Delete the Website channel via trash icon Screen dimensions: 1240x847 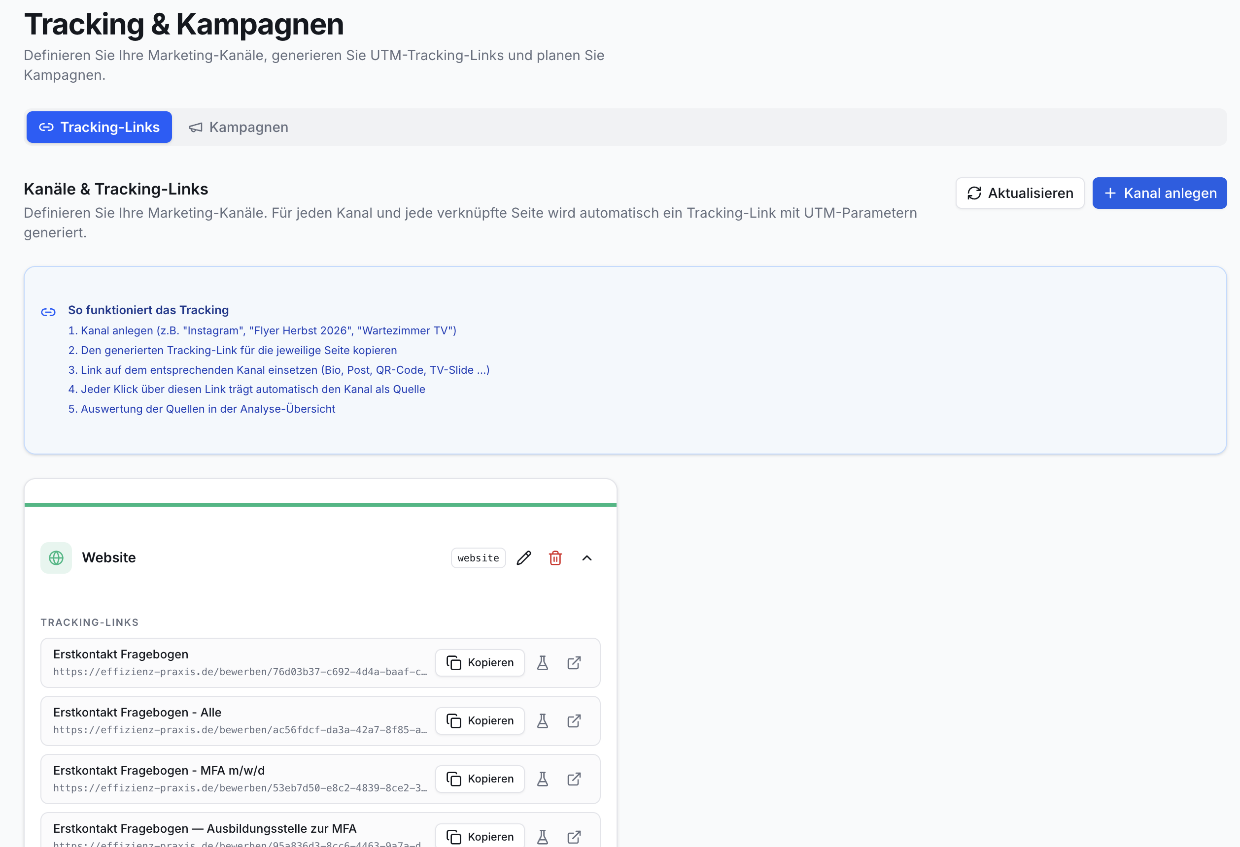click(x=555, y=557)
